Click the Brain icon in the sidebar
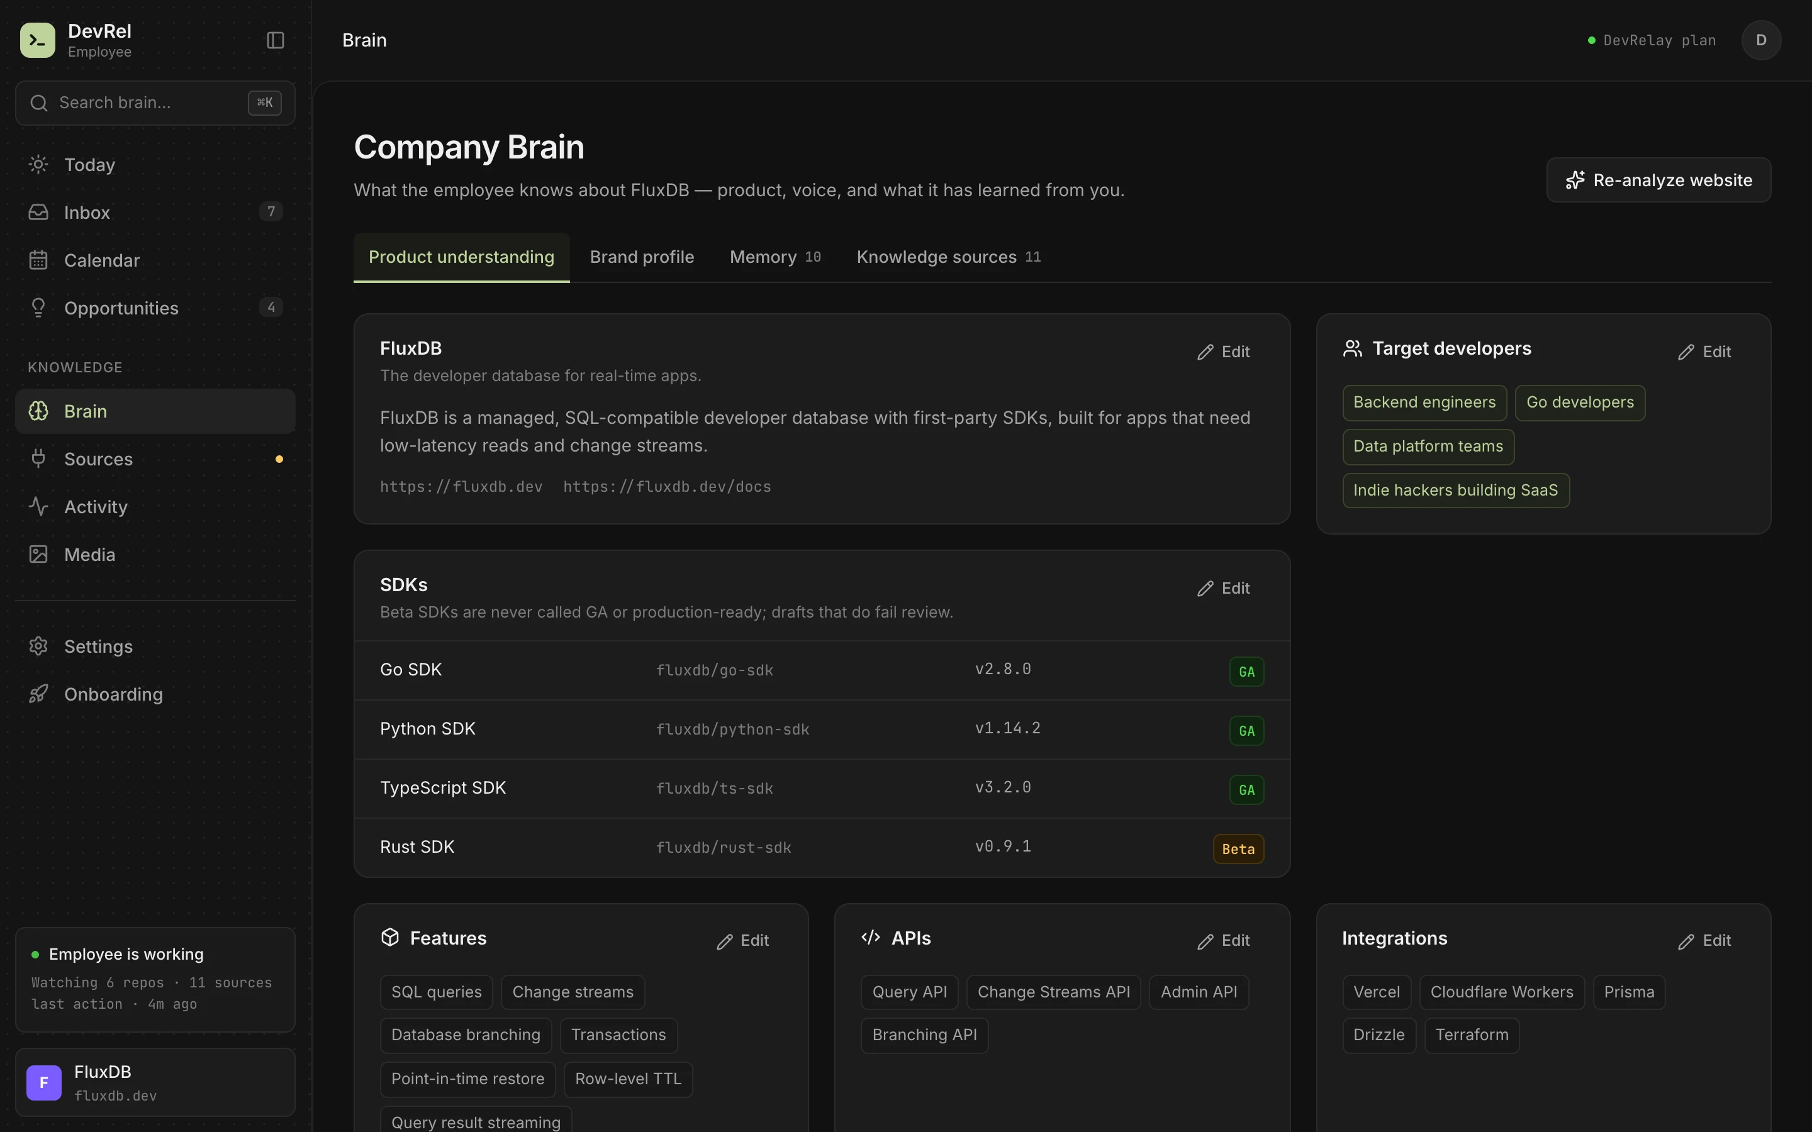1812x1132 pixels. click(x=38, y=411)
